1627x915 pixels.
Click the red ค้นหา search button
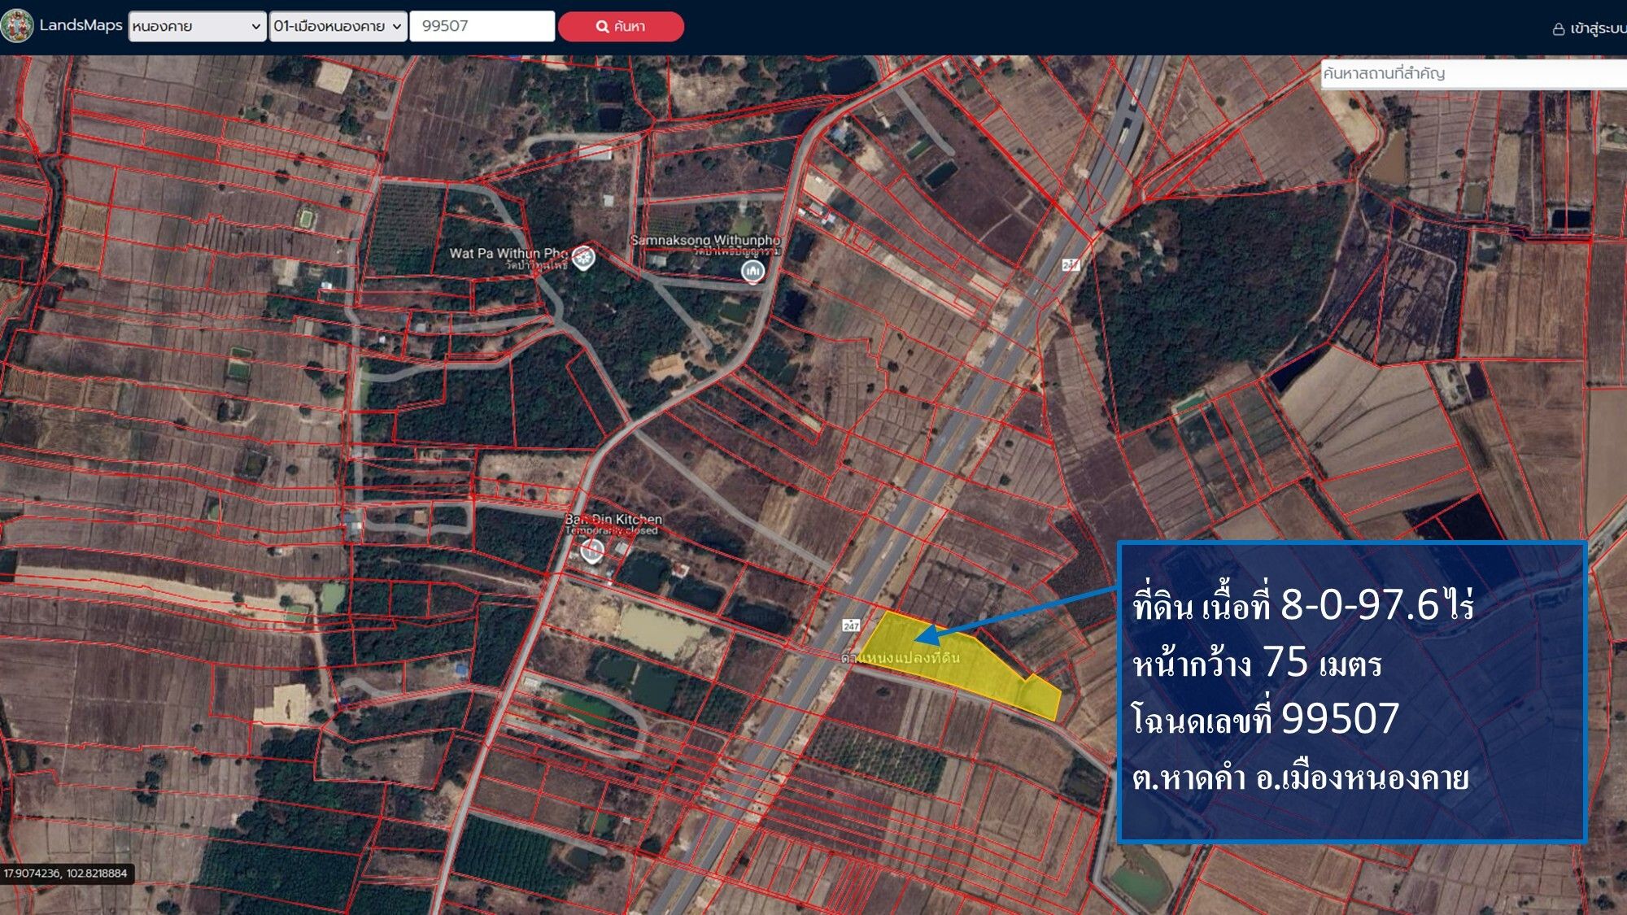tap(621, 26)
